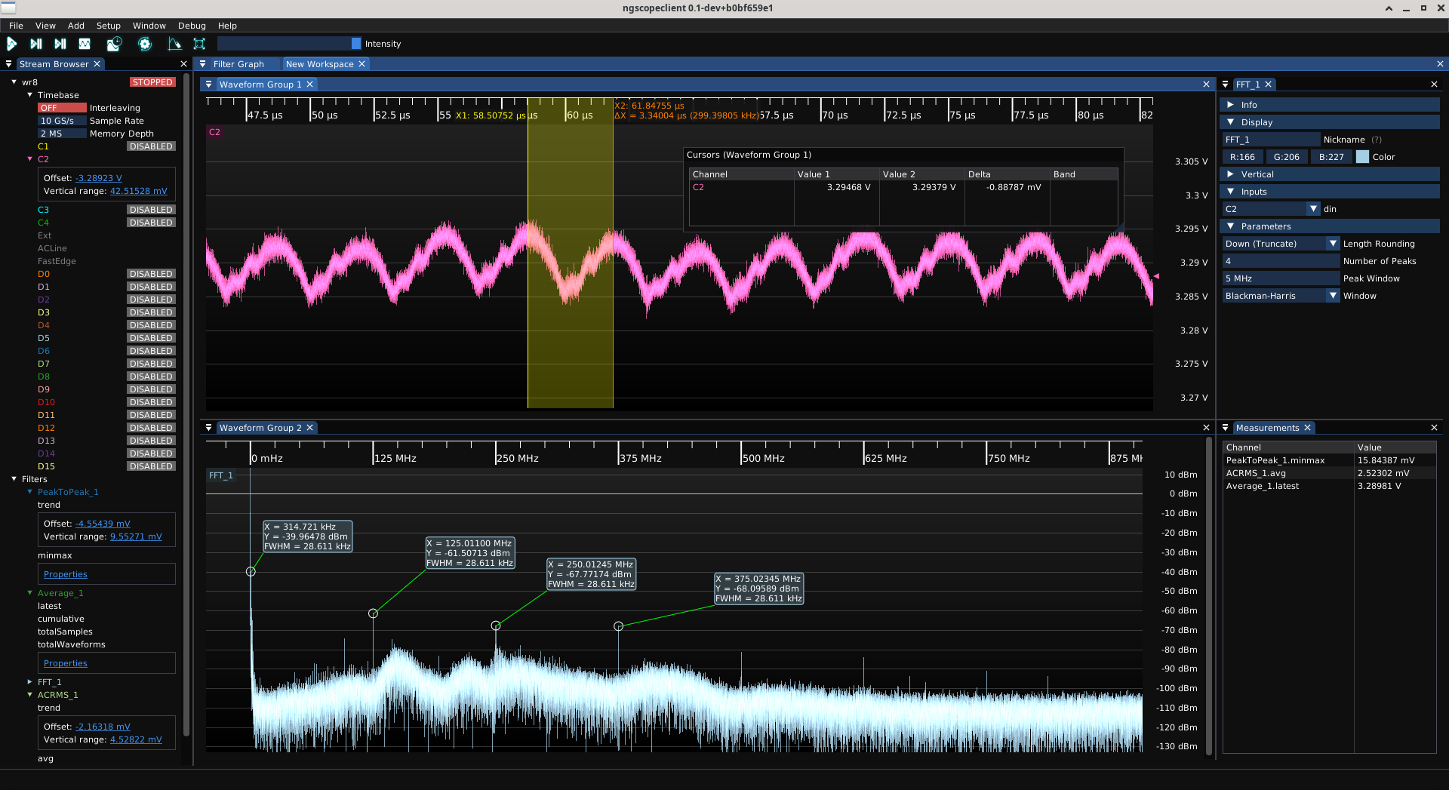Open the Window menu
The image size is (1449, 790).
149,26
